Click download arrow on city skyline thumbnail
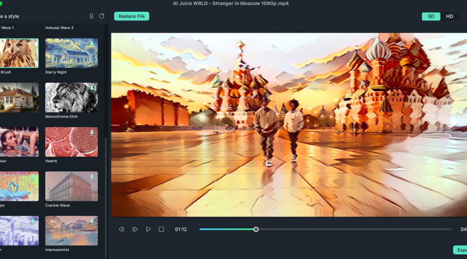 tap(33, 221)
